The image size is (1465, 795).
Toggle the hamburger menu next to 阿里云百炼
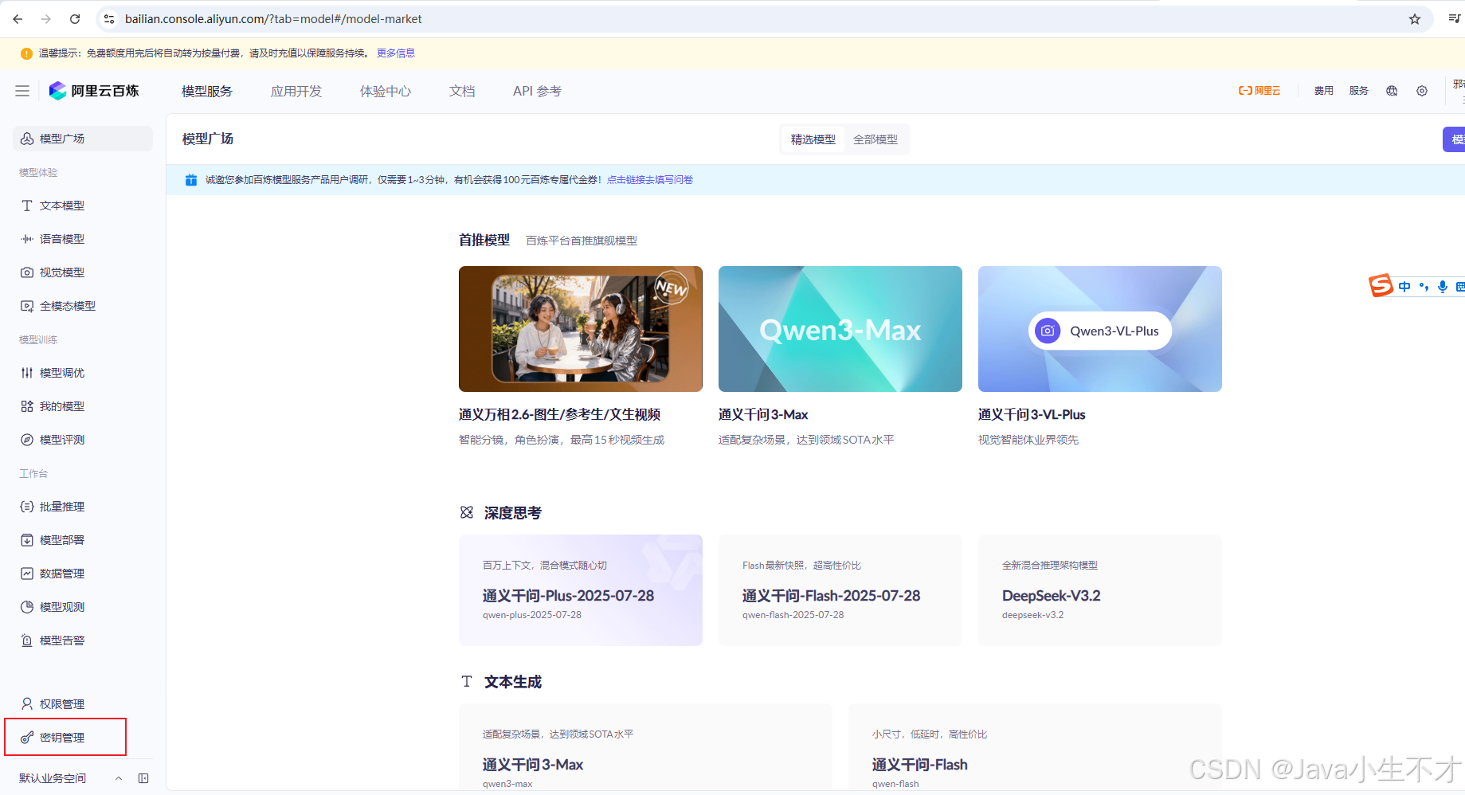pos(22,91)
